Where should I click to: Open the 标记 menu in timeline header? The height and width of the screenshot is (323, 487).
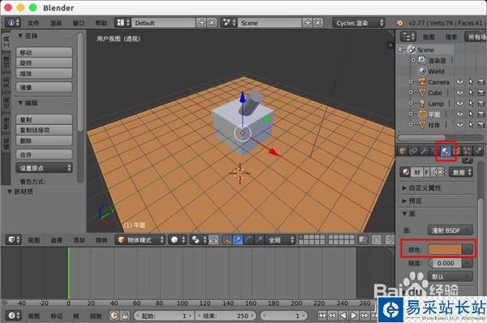tap(56, 316)
